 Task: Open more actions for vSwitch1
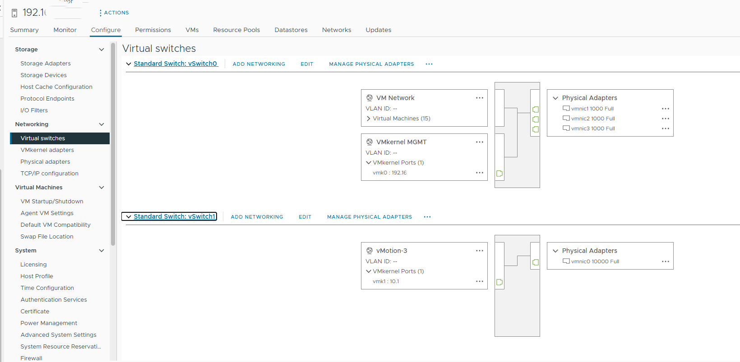click(x=427, y=217)
